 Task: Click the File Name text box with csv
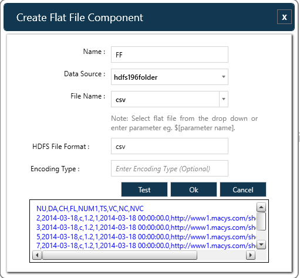165,99
